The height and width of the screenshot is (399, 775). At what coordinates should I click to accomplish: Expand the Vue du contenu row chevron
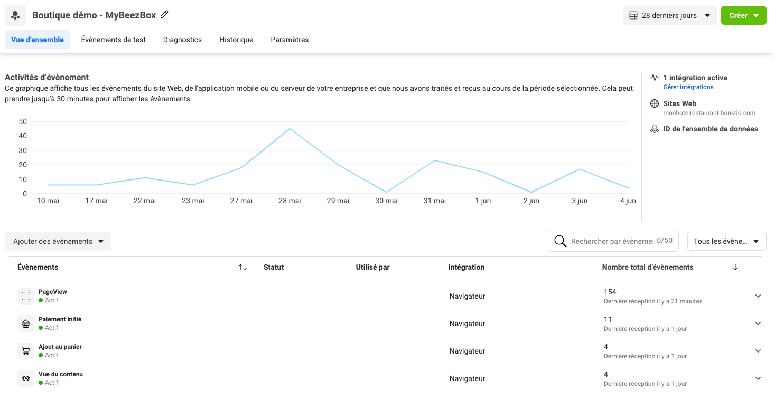tap(758, 378)
